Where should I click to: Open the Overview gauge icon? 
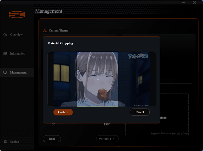(5, 35)
